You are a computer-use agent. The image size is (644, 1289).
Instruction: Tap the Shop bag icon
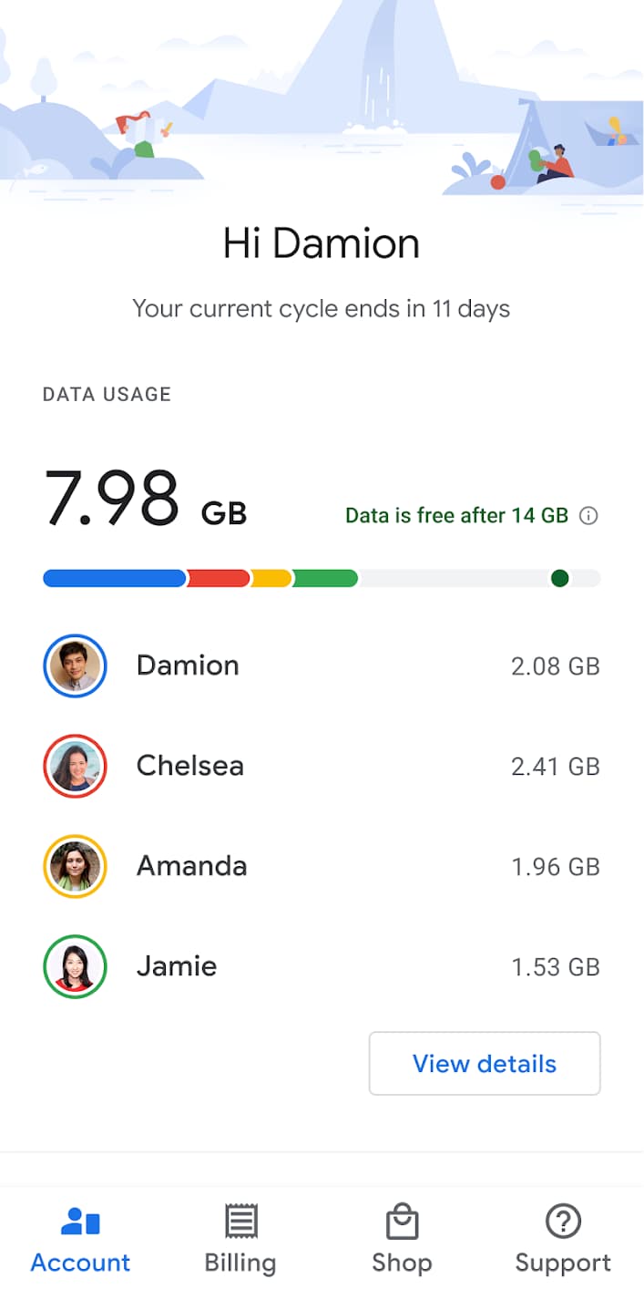pyautogui.click(x=402, y=1222)
